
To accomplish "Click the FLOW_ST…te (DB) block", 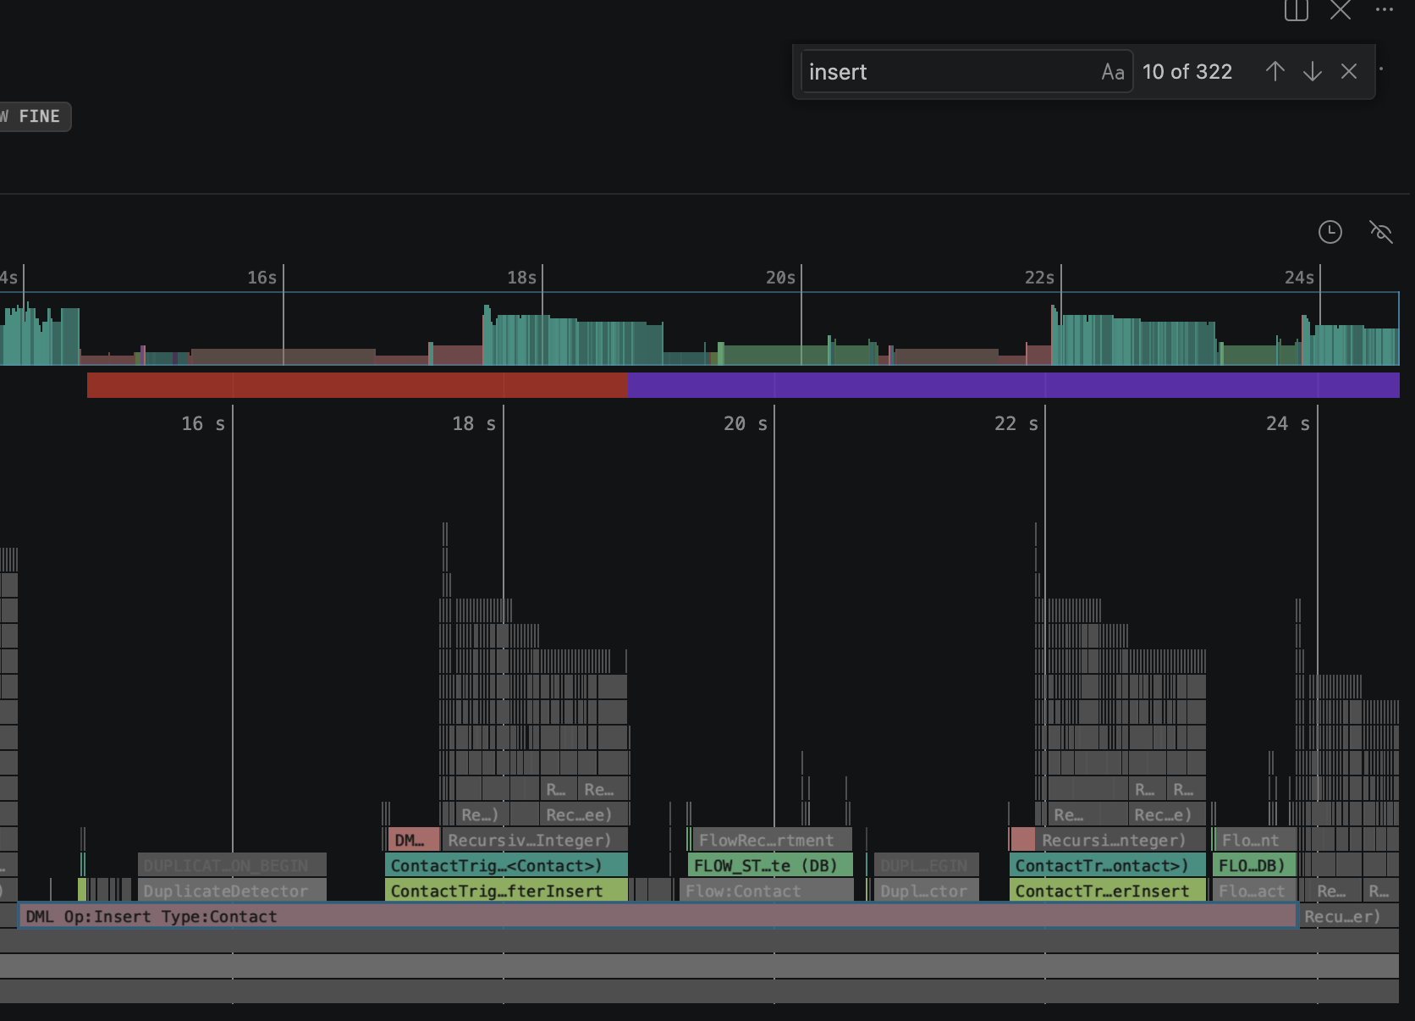I will coord(770,865).
